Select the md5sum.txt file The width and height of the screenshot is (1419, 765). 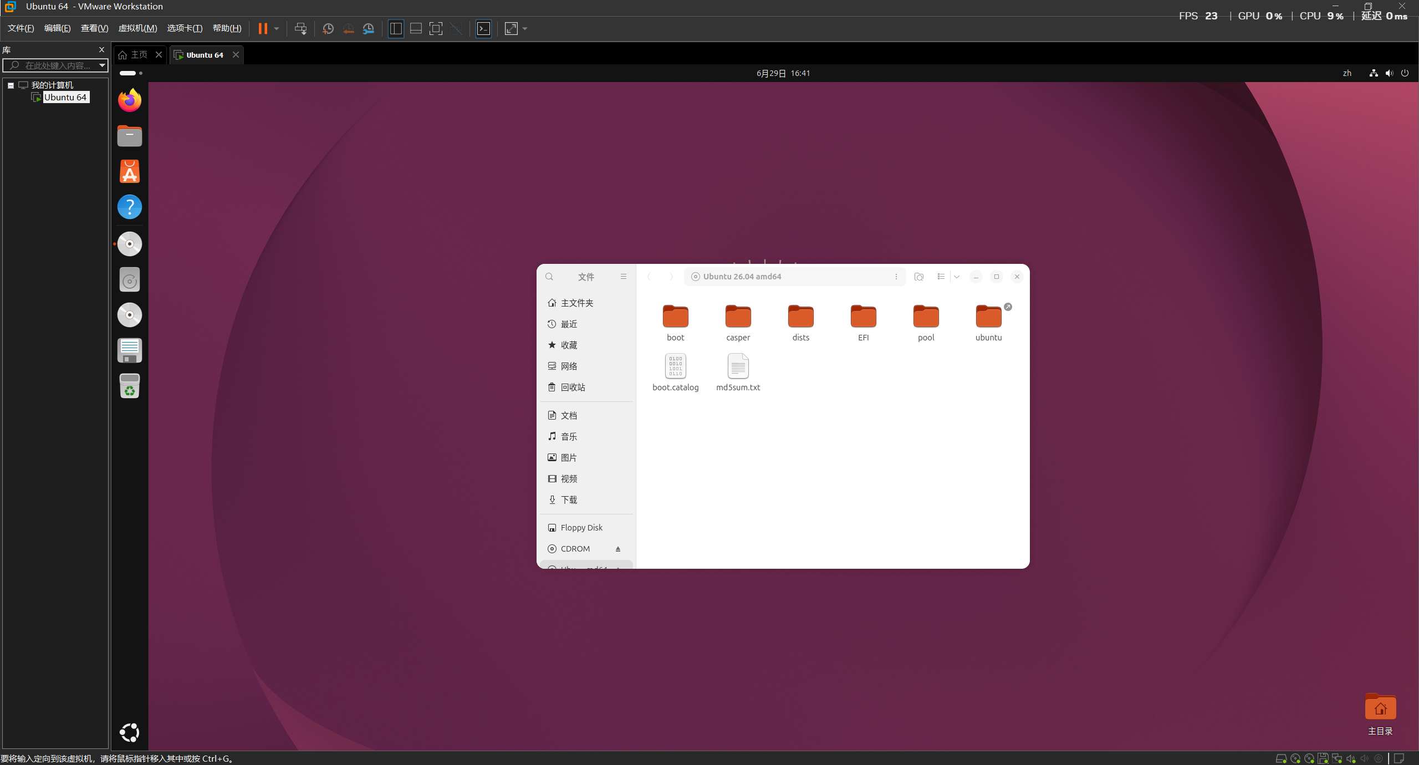click(x=738, y=373)
